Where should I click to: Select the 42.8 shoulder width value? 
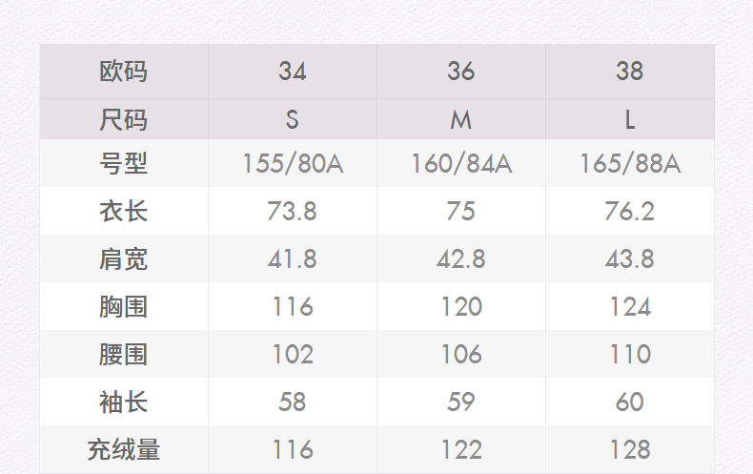[x=461, y=258]
